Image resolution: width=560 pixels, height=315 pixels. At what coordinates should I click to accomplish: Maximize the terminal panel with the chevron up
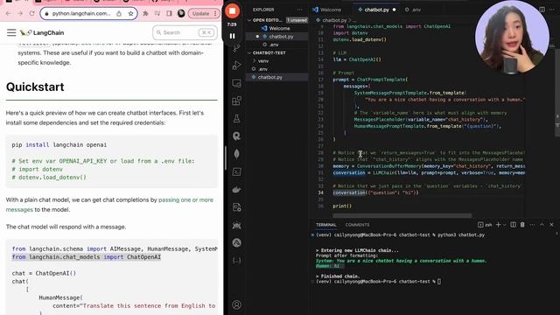[542, 225]
